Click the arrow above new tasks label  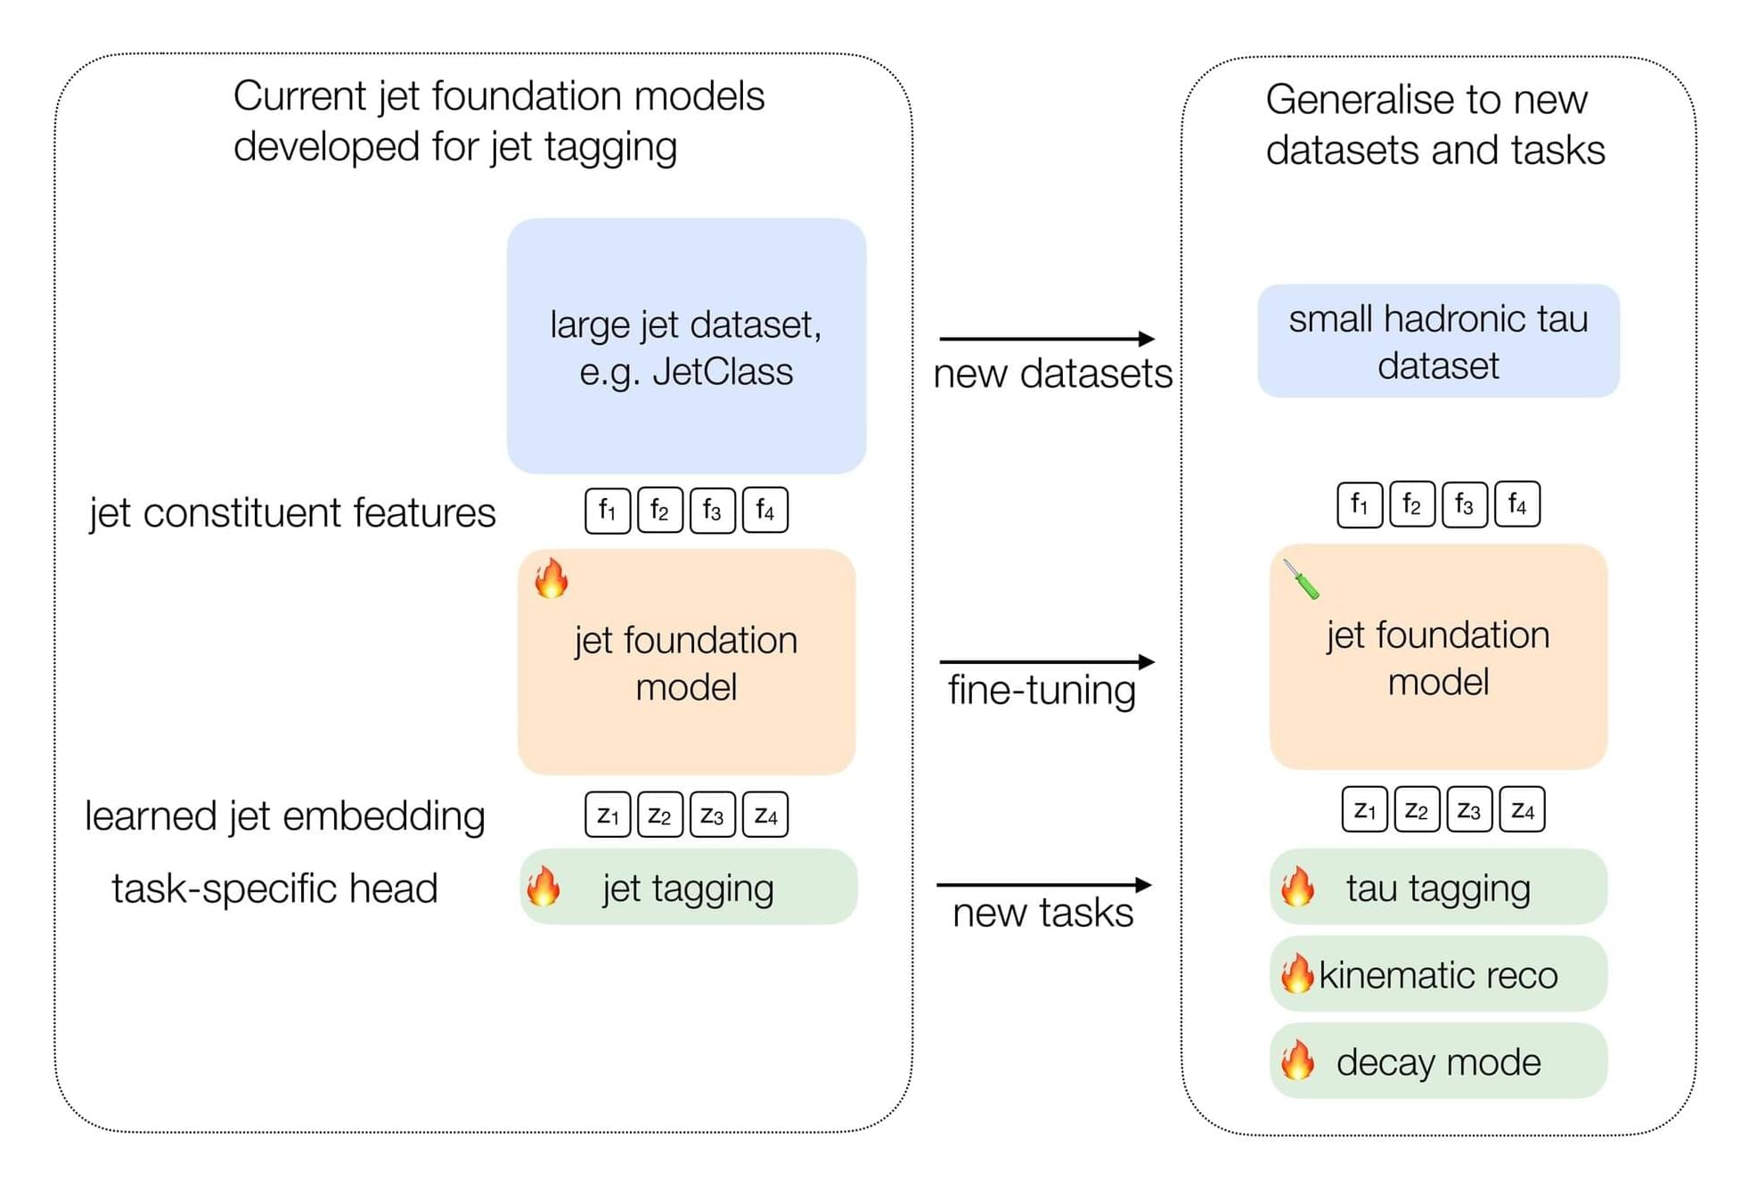coord(1043,885)
